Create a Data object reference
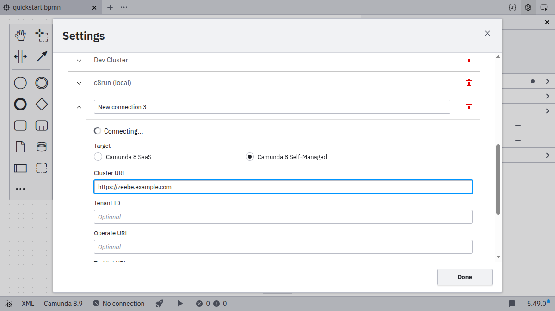This screenshot has height=311, width=555. [20, 147]
